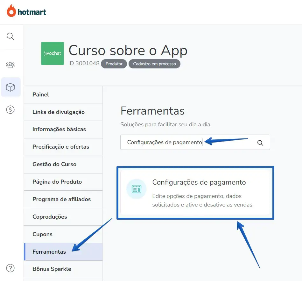Select the Ferramentas menu item
Image resolution: width=302 pixels, height=281 pixels.
click(x=63, y=252)
